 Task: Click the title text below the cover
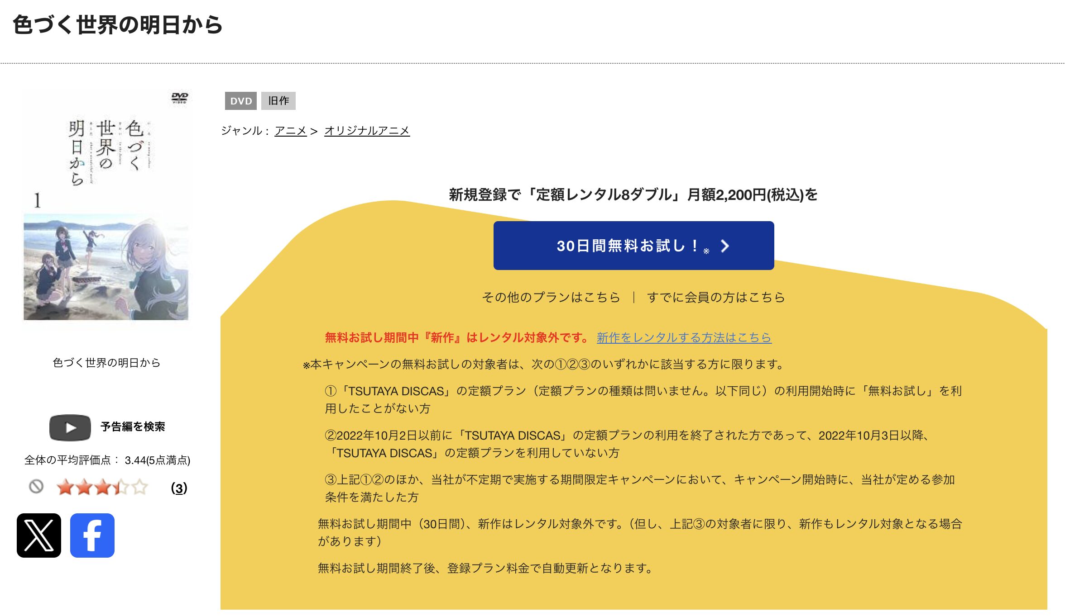point(106,363)
